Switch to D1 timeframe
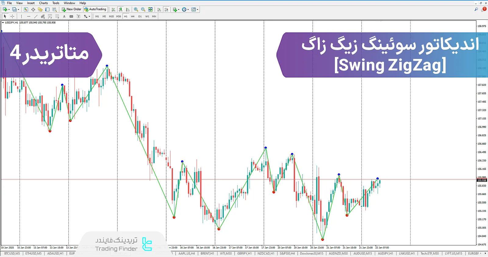The image size is (488, 257). pos(140,16)
